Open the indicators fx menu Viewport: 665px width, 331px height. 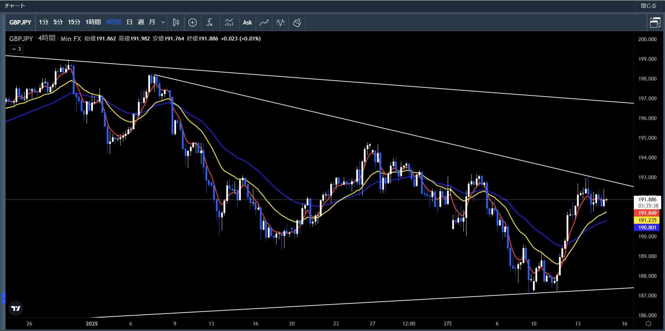(x=210, y=22)
